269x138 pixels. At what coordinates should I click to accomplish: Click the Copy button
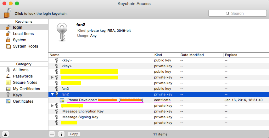click(74, 134)
